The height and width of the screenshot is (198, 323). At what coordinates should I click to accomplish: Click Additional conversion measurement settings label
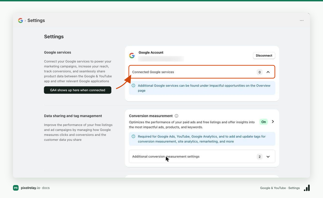pos(166,157)
